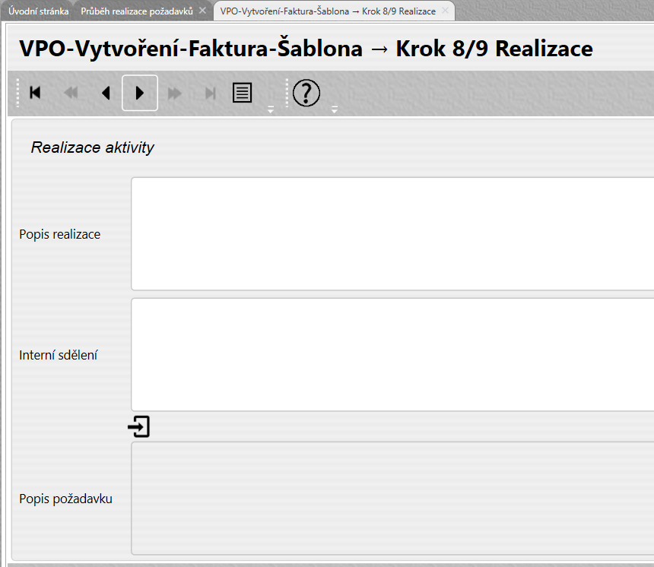Click the greyed-out jump-to-last-step arrow
Viewport: 654px width, 567px height.
click(x=211, y=93)
